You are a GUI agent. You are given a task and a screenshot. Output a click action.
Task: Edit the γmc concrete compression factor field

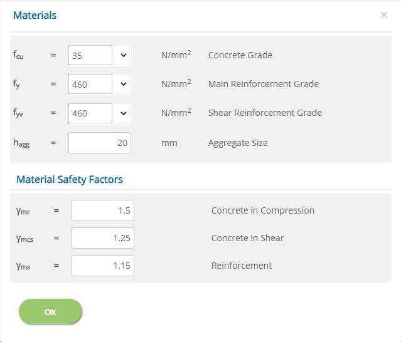tap(103, 210)
